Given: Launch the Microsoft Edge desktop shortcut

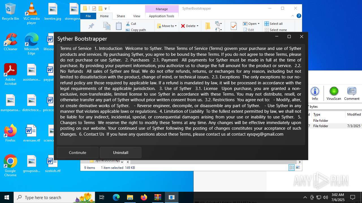Looking at the screenshot, I should point(31,44).
